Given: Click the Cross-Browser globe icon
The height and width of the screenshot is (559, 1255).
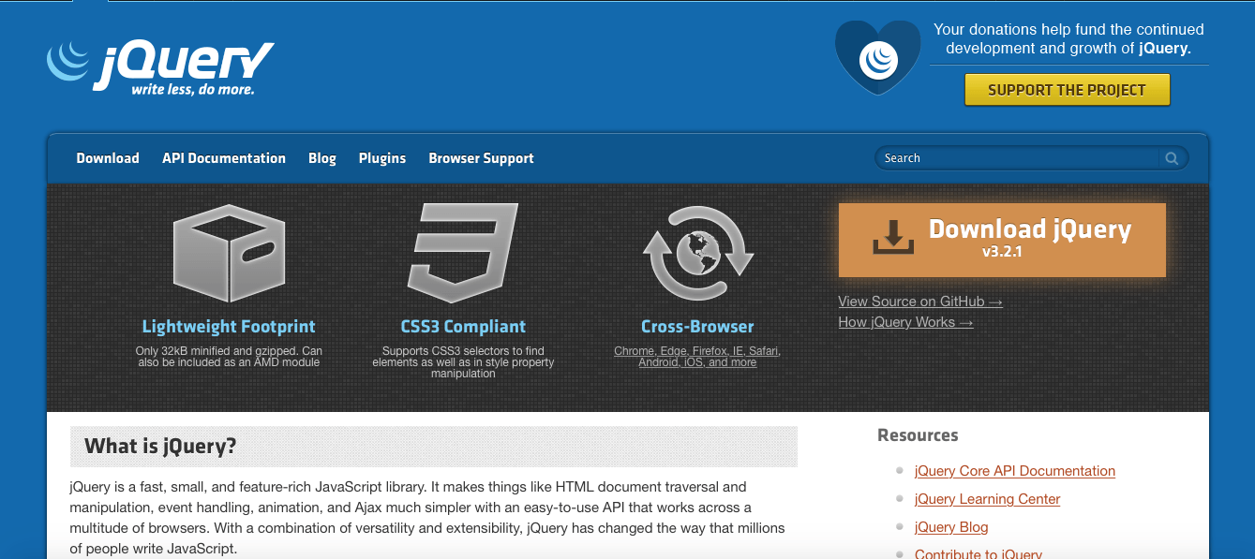Looking at the screenshot, I should (x=697, y=251).
